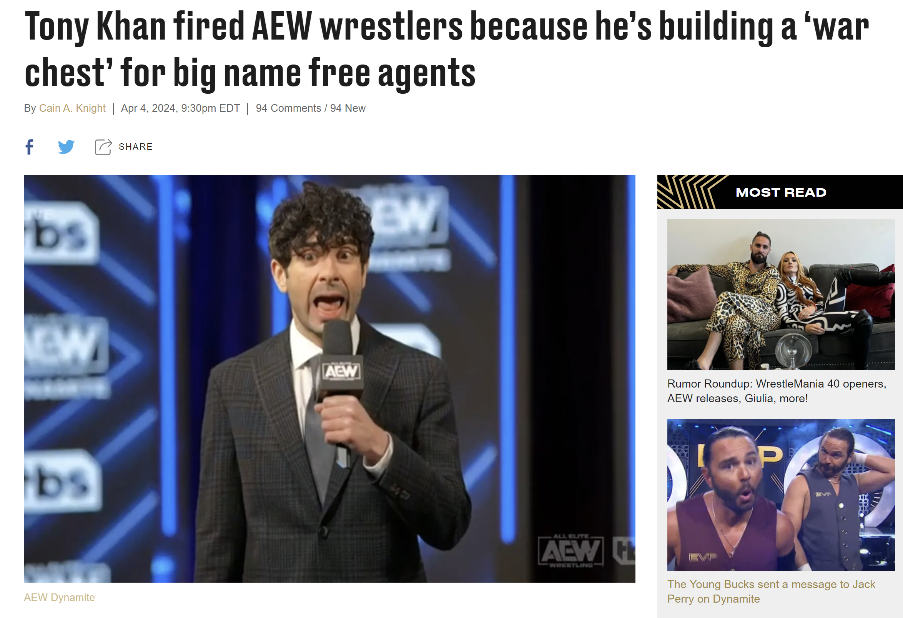Viewport: 903px width, 618px height.
Task: Share article via Twitter bird icon
Action: tap(66, 147)
